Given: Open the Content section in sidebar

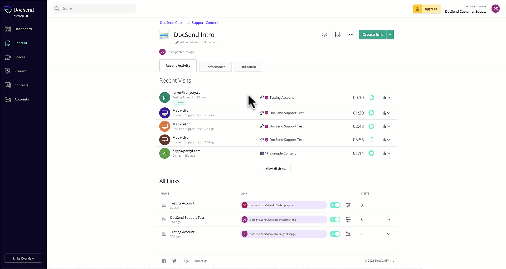Looking at the screenshot, I should 16,43.
